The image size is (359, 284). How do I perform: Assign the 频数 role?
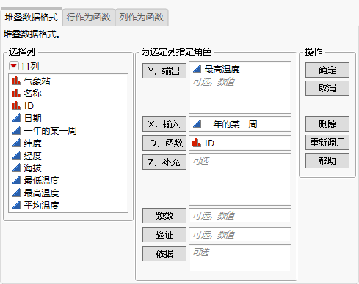[164, 215]
